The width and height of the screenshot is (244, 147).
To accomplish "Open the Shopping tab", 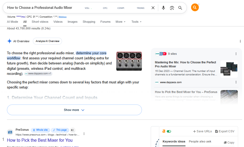I will (x=89, y=22).
